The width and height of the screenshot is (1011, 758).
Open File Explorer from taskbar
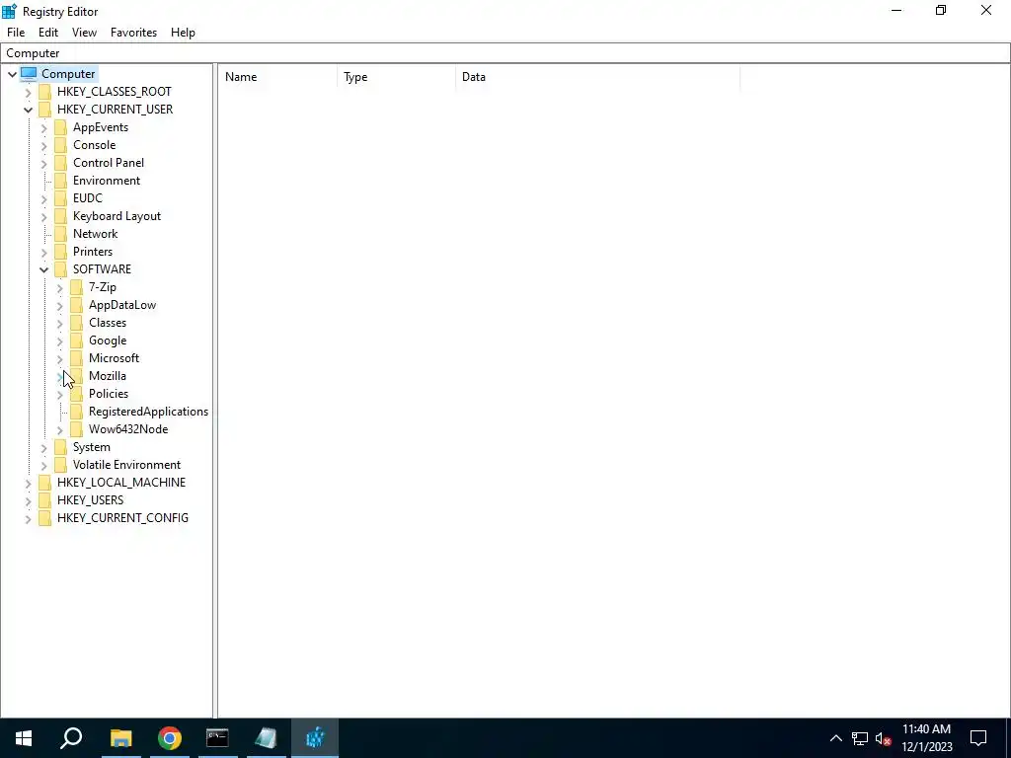120,738
